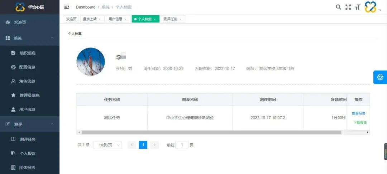Screen dimensions: 387x174
Task: Click 测评任务 book icon
Action: pos(13,139)
